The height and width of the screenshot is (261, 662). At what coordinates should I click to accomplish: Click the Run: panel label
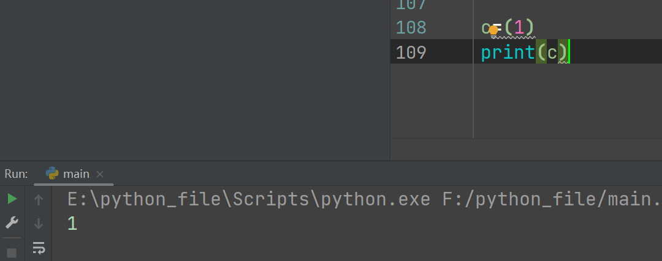(16, 174)
